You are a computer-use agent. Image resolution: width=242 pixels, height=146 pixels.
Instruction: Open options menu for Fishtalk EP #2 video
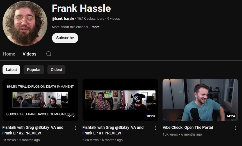[76, 128]
